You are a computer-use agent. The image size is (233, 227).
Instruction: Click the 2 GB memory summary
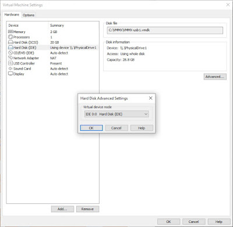click(54, 32)
